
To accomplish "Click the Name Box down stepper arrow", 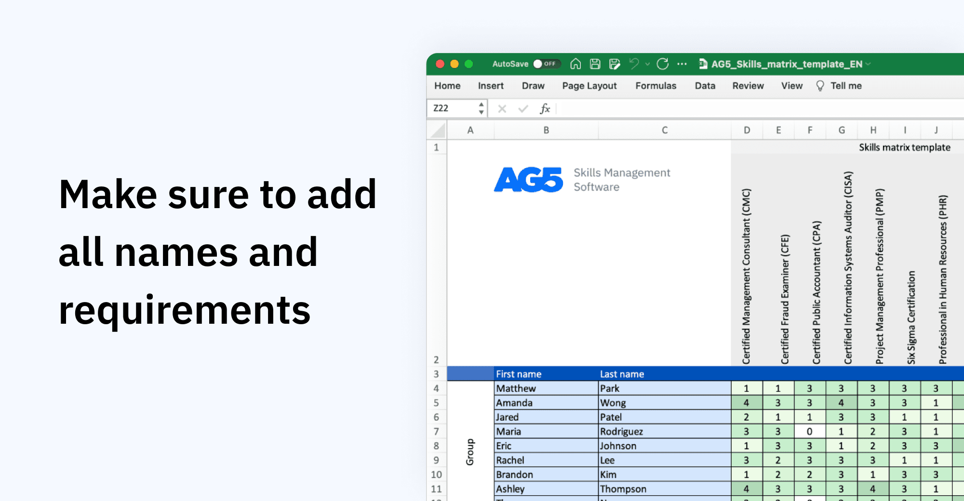I will click(482, 112).
